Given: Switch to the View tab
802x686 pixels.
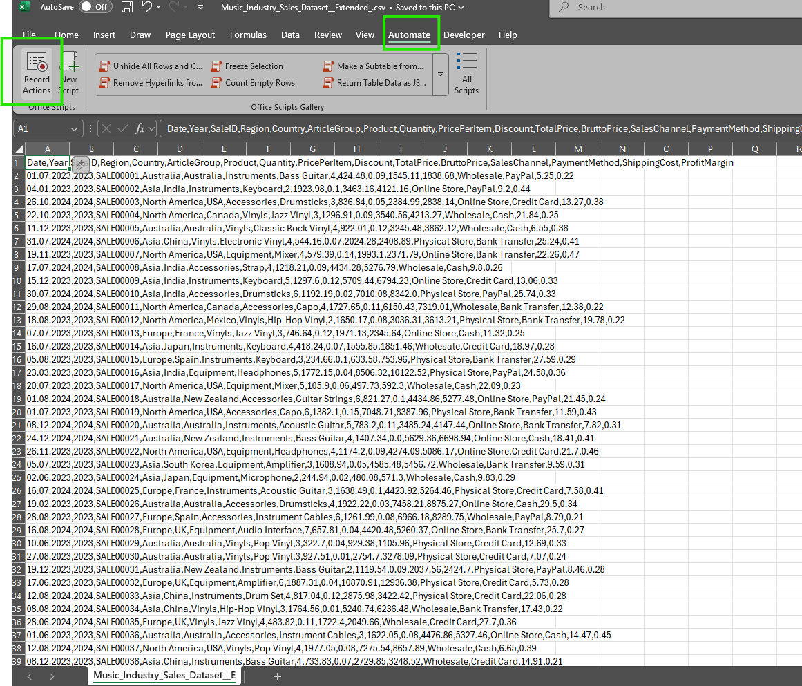Looking at the screenshot, I should 365,35.
